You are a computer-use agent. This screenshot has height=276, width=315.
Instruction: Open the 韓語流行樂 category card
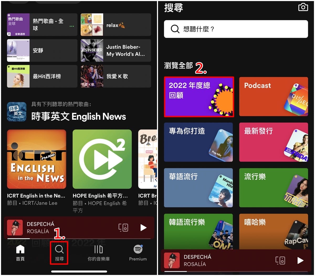pos(198,231)
